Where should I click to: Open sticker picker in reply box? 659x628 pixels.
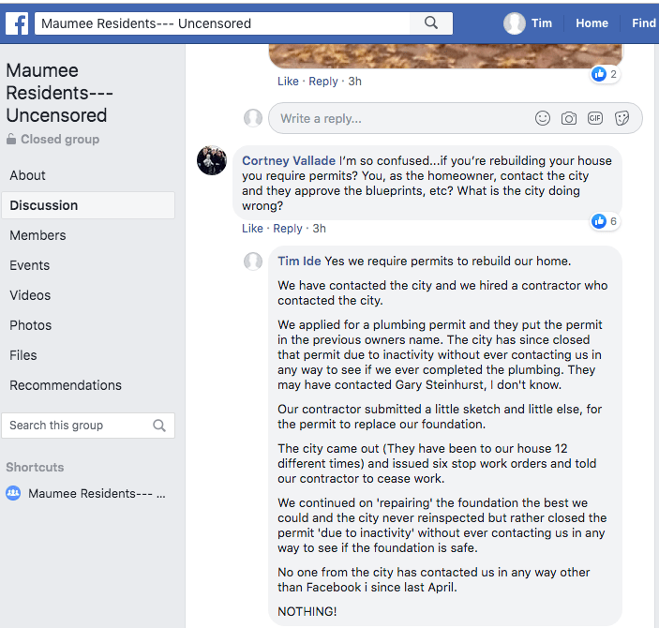(622, 118)
